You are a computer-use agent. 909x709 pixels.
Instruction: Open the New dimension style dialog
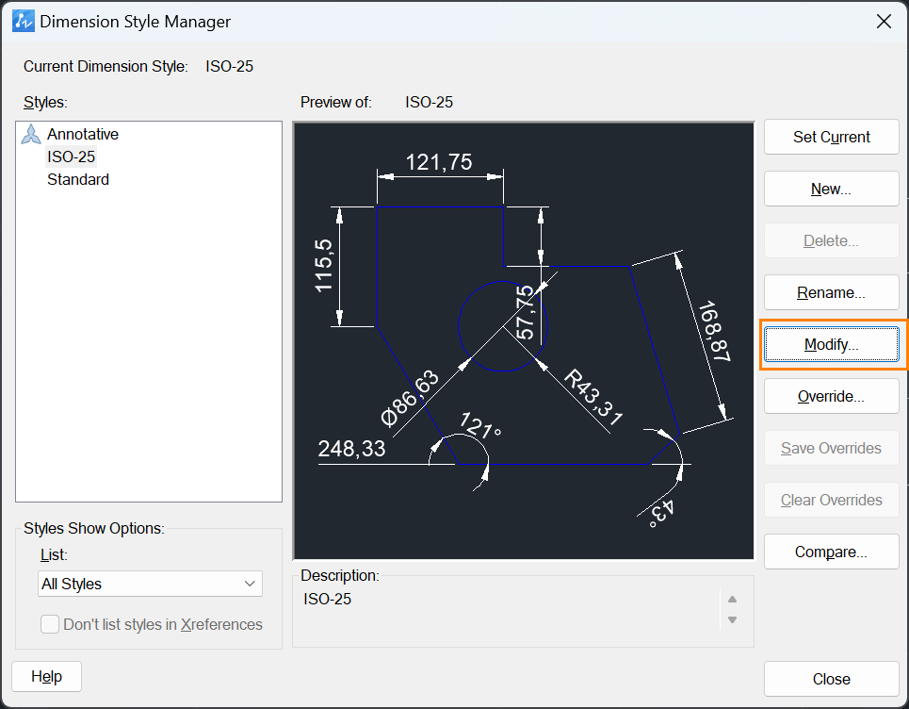click(832, 189)
